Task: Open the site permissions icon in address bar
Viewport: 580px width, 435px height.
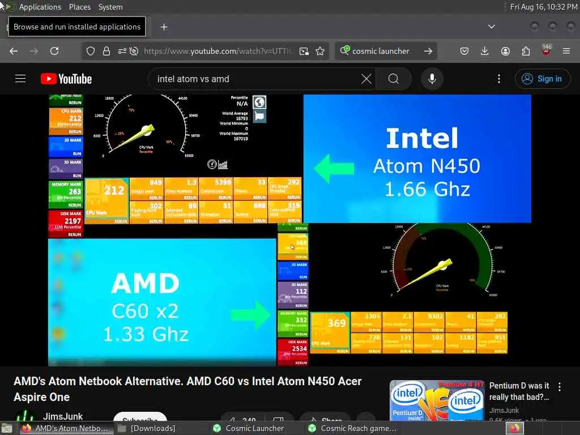Action: pos(122,51)
